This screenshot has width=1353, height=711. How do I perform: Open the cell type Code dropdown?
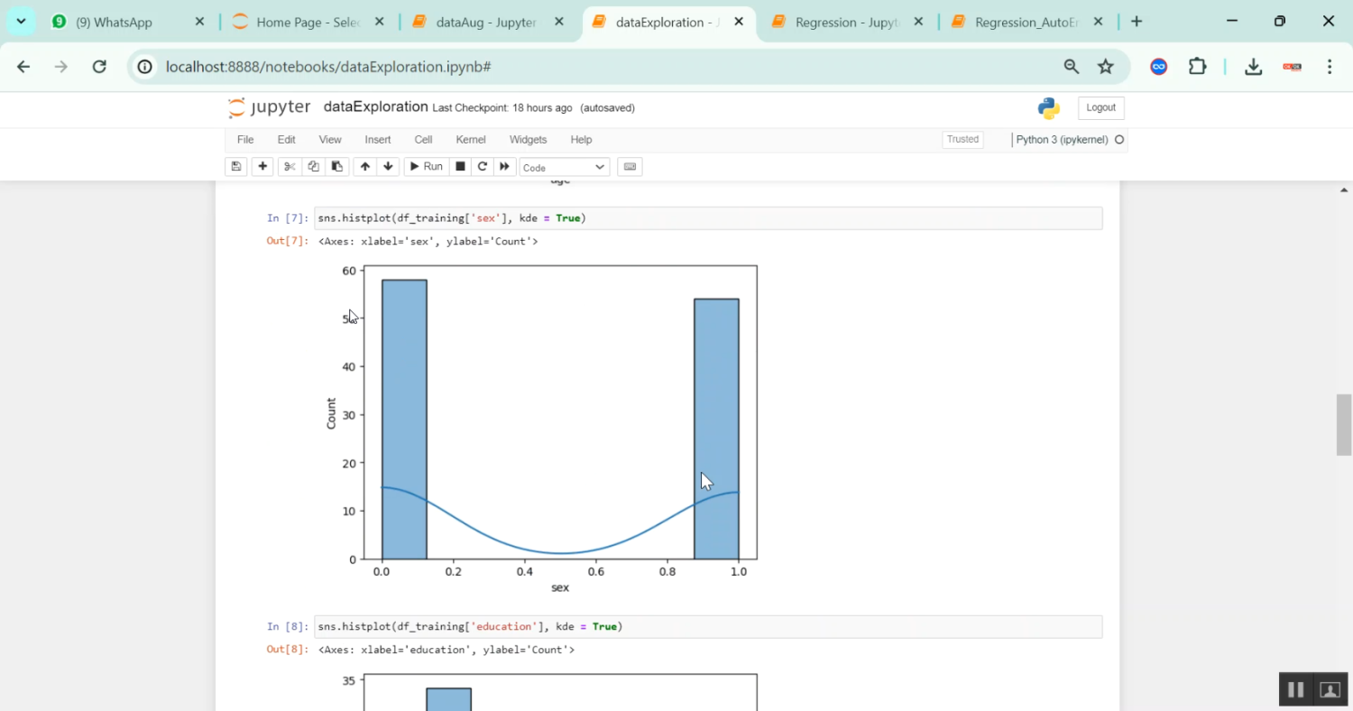tap(564, 168)
